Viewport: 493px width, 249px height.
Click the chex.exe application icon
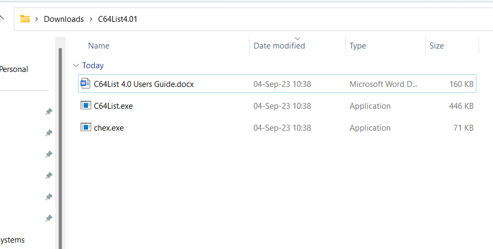tap(85, 127)
